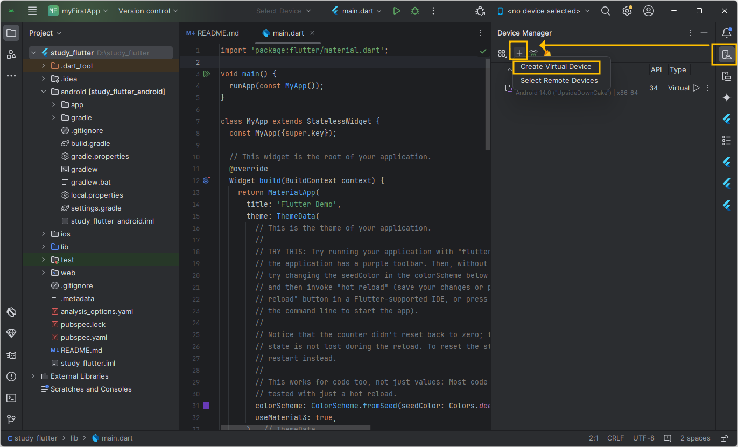Open the Device Manager tool window icon
Viewport: 738px width, 447px height.
(727, 54)
